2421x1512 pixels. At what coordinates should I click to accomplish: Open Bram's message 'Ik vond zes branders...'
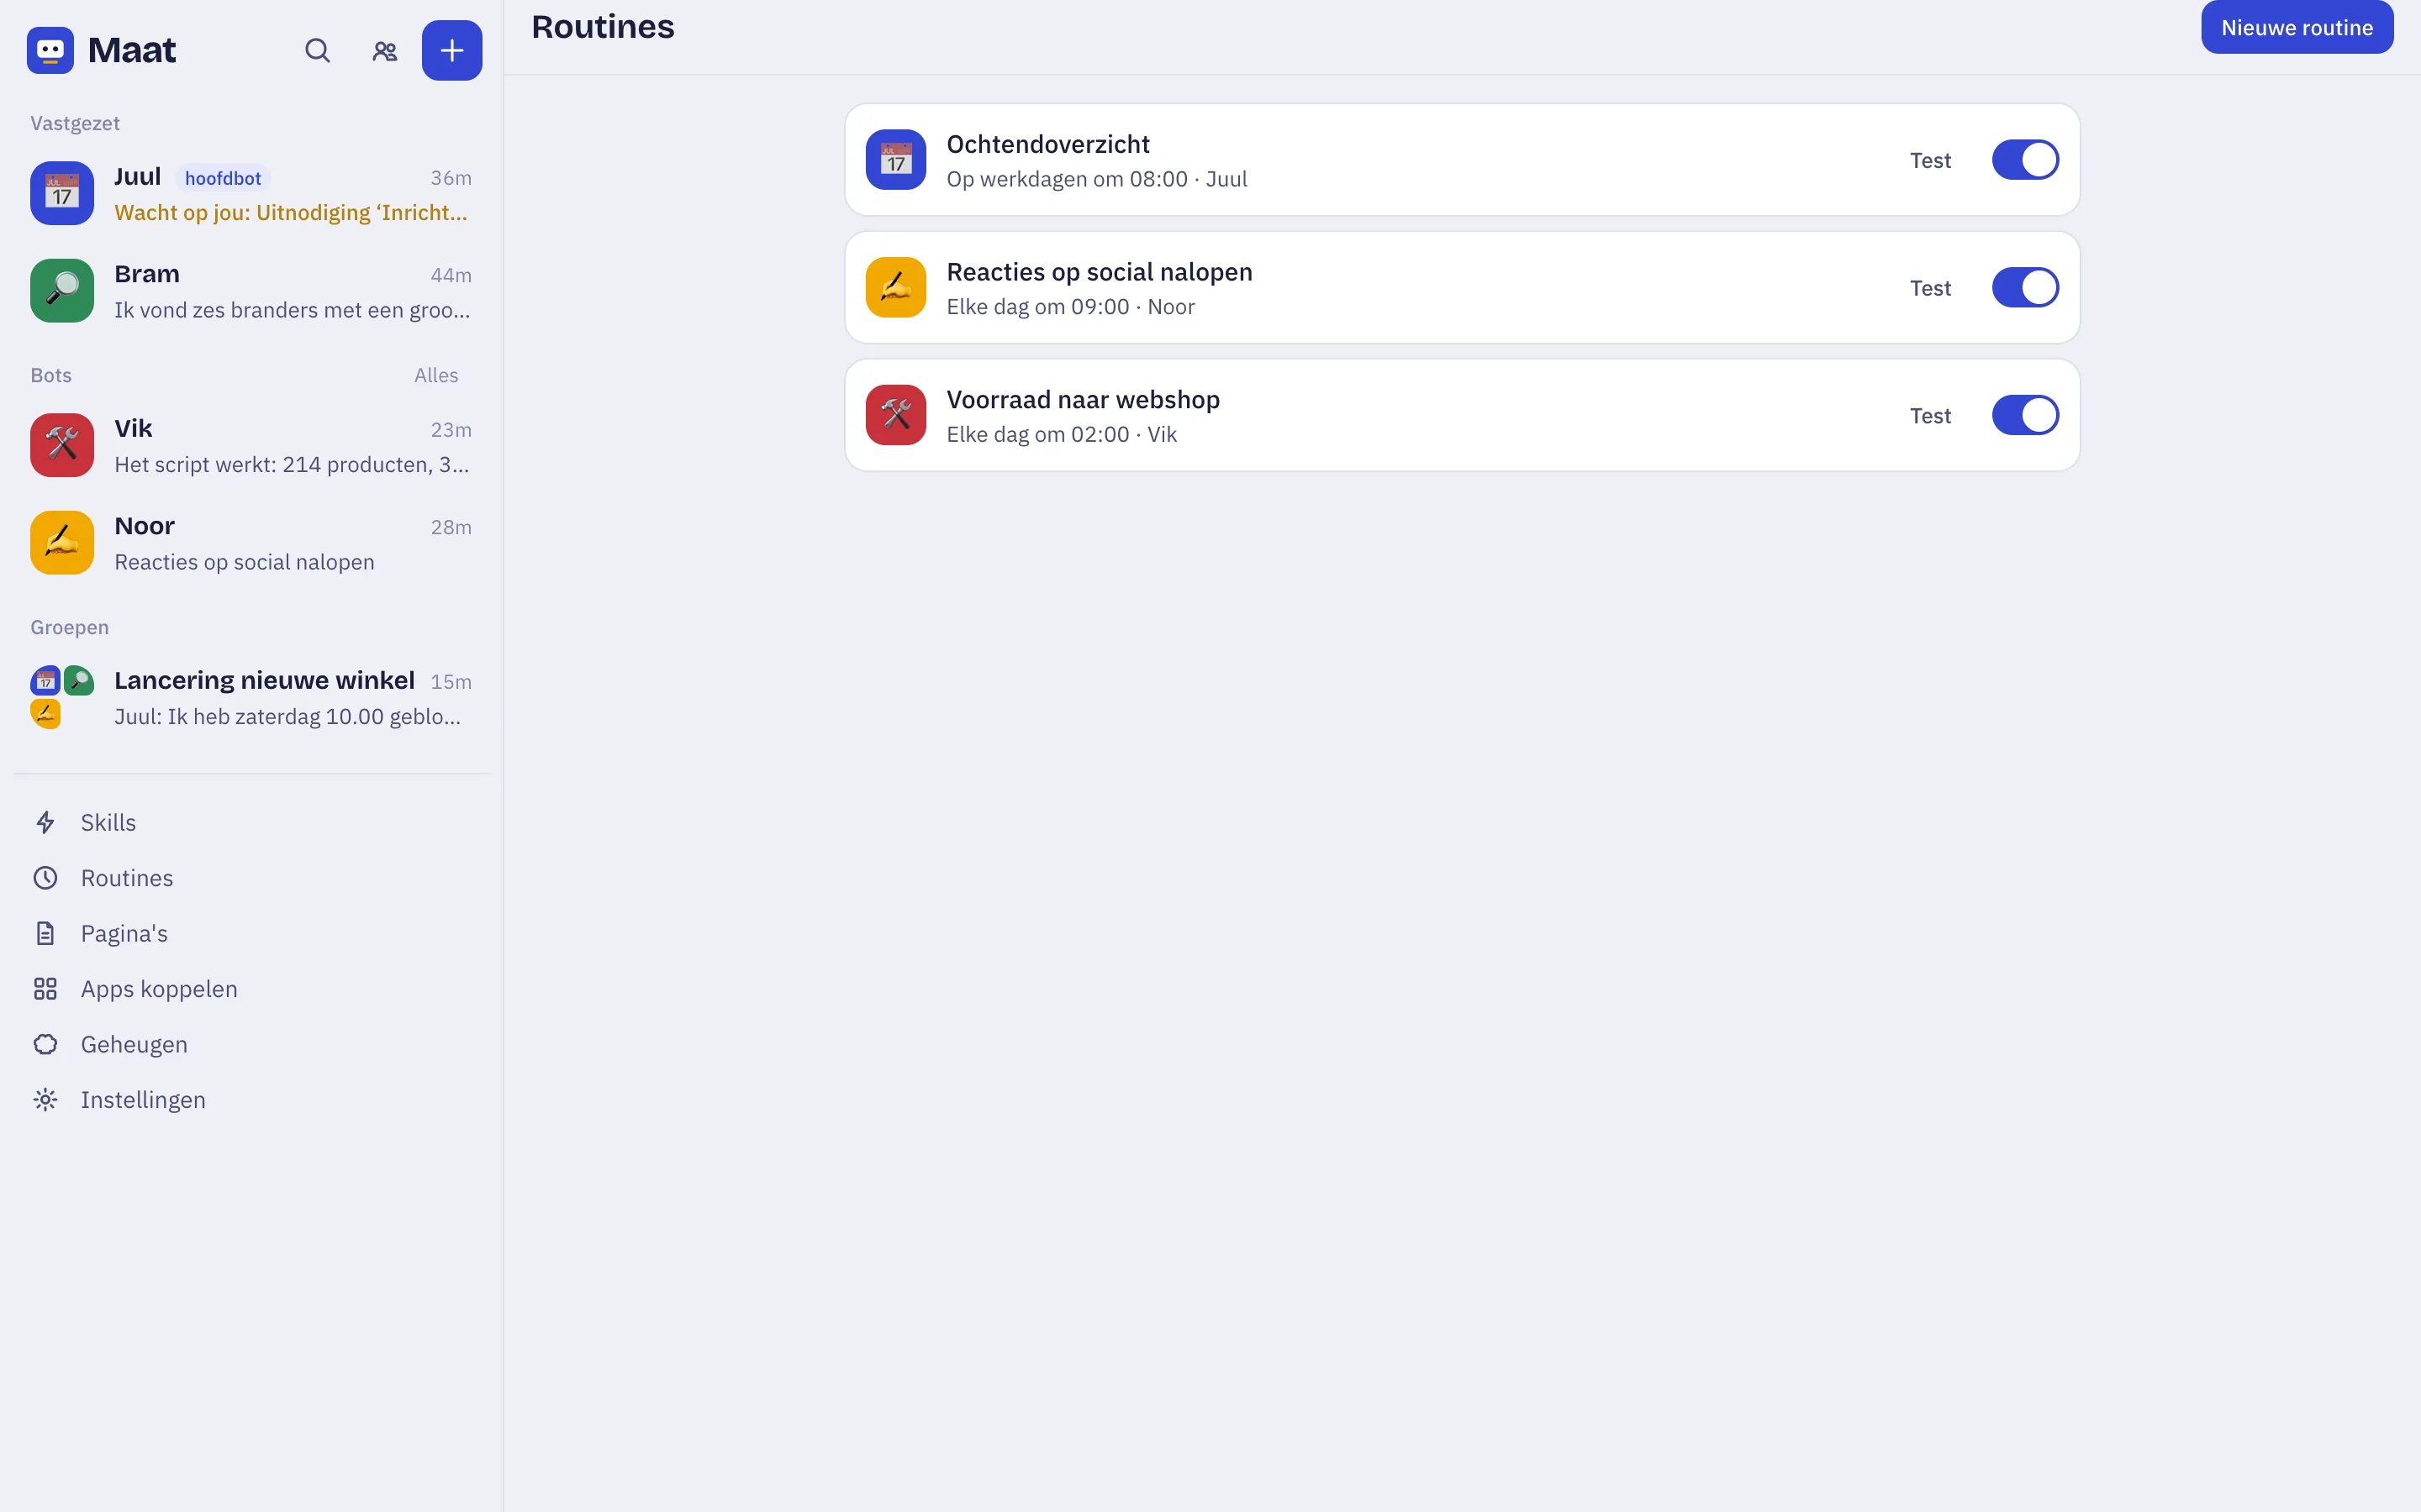point(293,310)
